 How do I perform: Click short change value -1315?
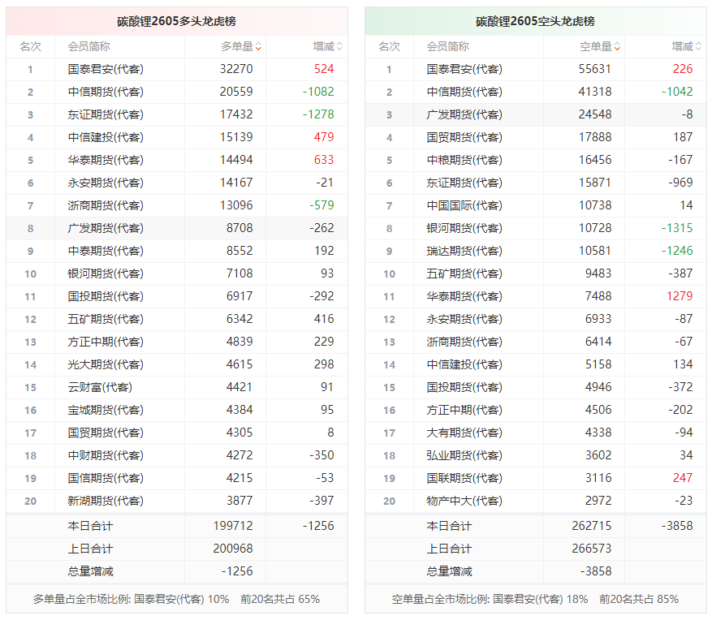677,228
